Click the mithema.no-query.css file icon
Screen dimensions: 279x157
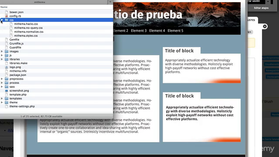coord(11,28)
